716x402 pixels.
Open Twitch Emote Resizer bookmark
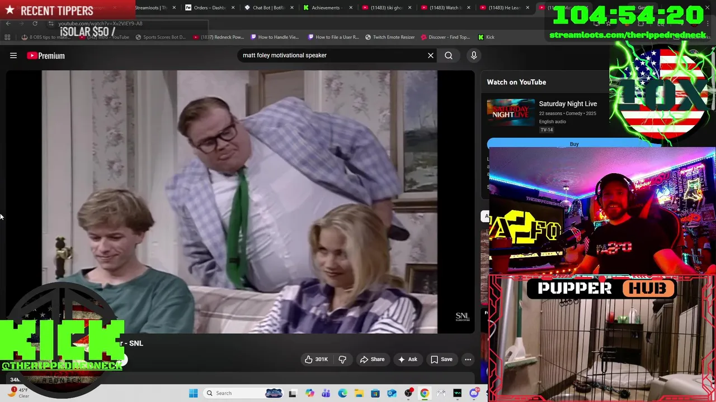coord(390,37)
